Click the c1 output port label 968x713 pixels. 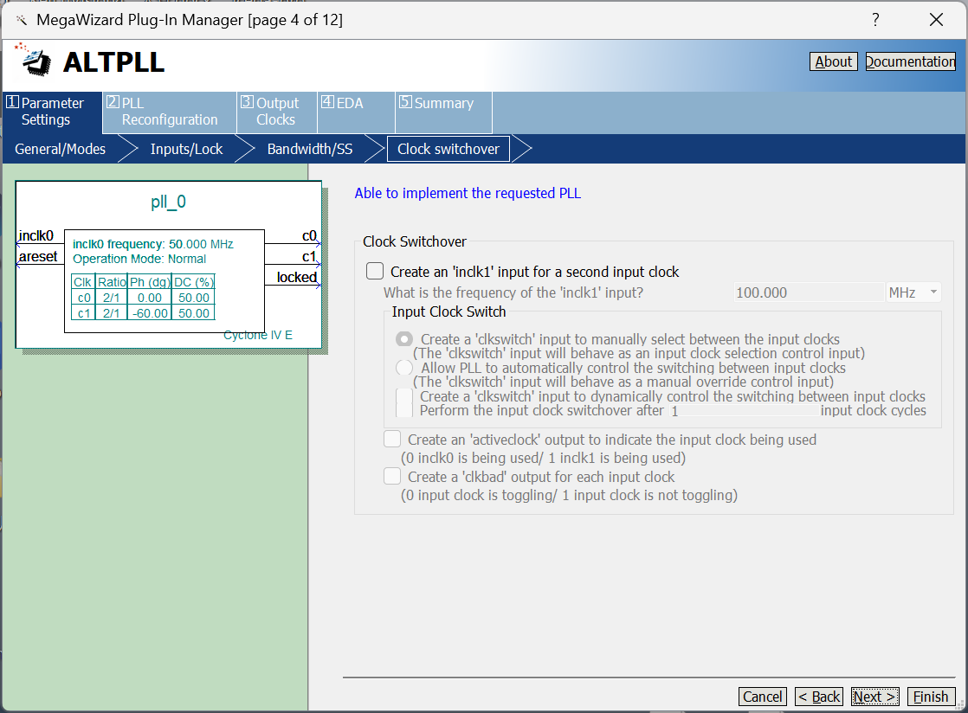pyautogui.click(x=309, y=257)
